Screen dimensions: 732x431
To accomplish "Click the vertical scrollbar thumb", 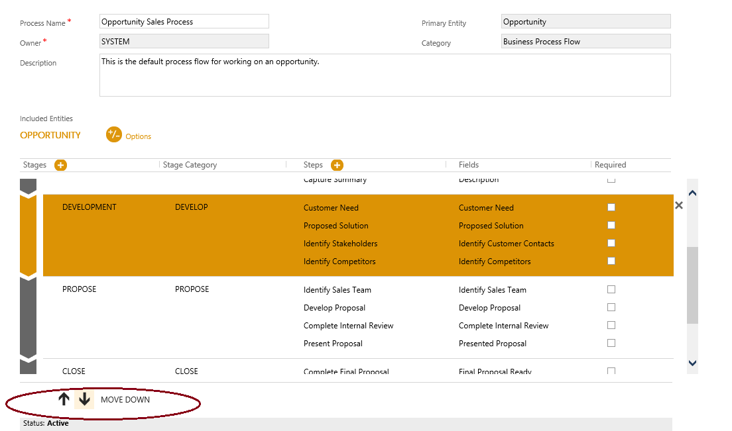I will click(692, 285).
